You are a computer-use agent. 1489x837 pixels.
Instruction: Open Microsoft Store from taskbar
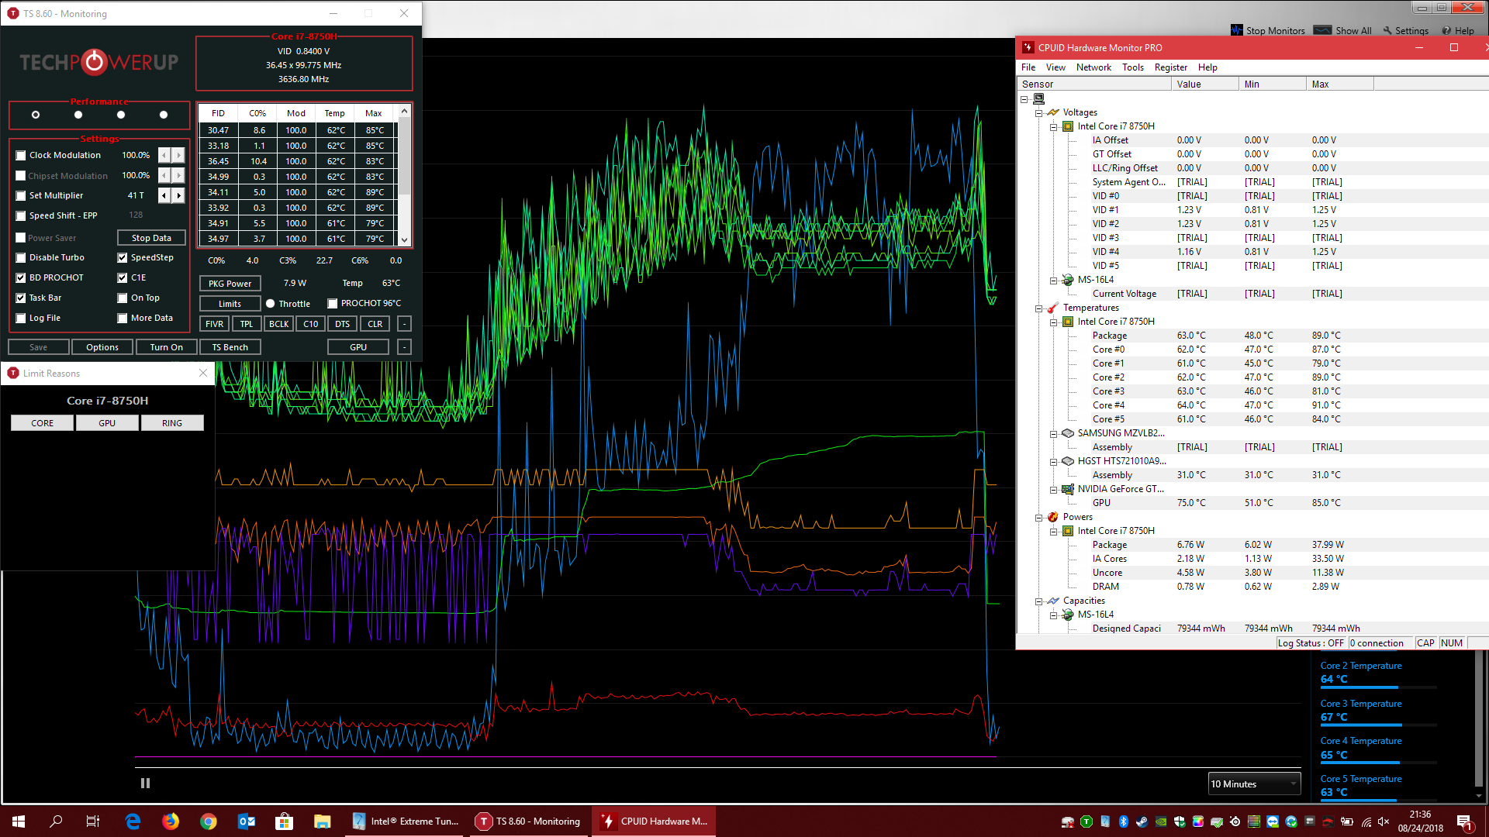pos(285,821)
